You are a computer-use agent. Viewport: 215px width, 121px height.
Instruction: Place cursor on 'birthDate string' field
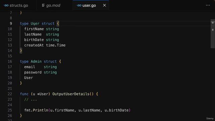pyautogui.click(x=42, y=40)
